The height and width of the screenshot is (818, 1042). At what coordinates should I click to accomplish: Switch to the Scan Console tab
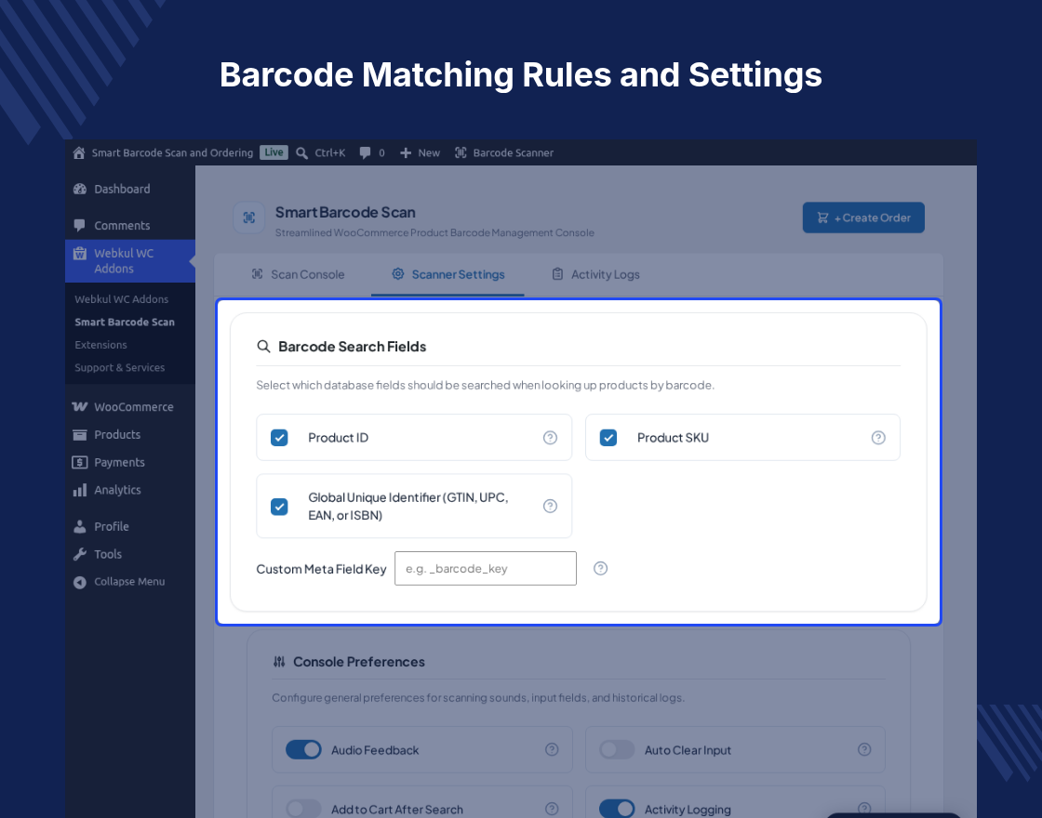[299, 274]
